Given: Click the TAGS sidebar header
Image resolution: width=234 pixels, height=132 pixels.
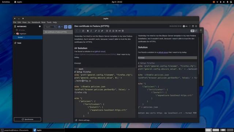Looking at the screenshot, I should [19, 43].
